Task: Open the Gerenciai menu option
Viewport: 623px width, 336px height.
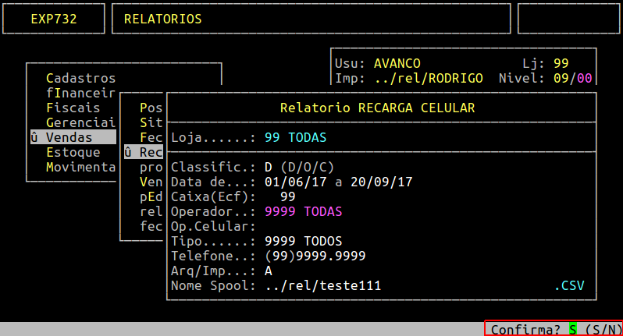Action: 80,122
